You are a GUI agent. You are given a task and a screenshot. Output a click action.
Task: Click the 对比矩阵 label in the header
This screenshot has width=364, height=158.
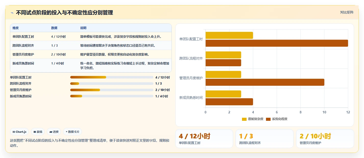click(347, 12)
